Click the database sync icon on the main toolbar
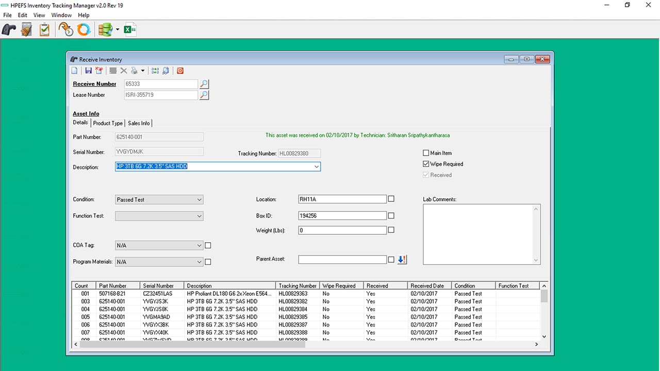Viewport: 660px width, 371px height. pos(104,29)
